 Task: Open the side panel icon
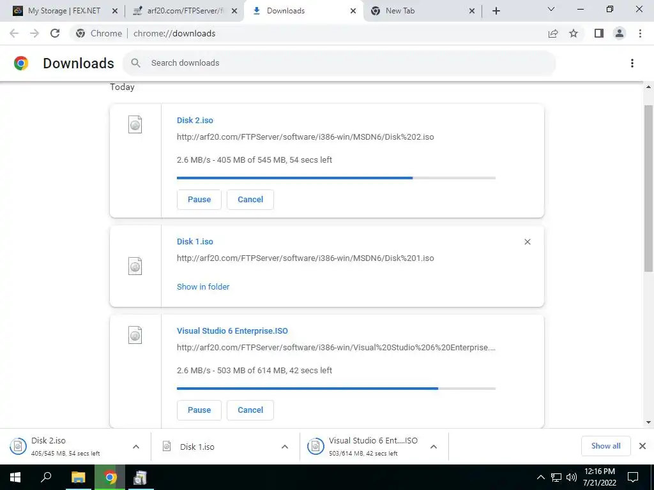pos(599,33)
